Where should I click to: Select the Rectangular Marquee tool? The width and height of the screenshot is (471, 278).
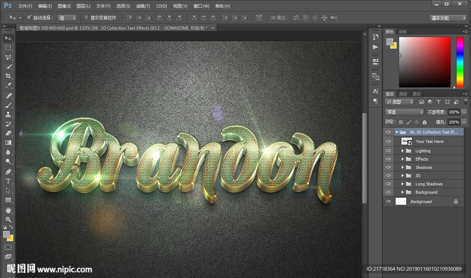[8, 48]
